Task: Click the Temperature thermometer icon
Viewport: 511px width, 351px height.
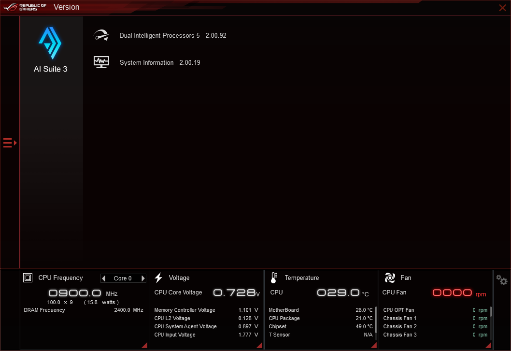Action: (x=273, y=278)
